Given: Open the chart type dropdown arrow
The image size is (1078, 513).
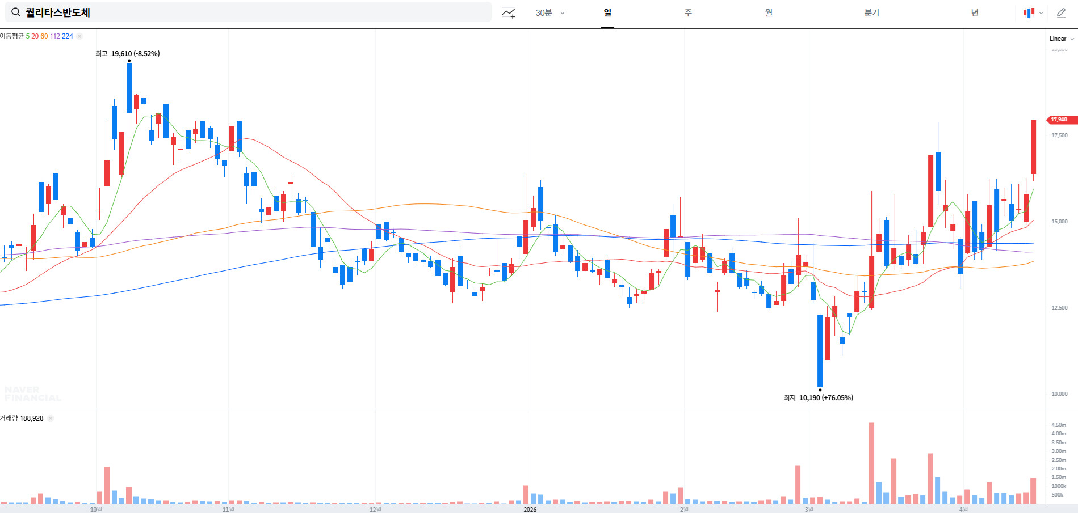Looking at the screenshot, I should click(x=1041, y=13).
